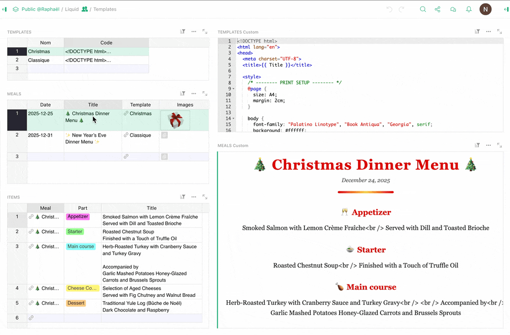Screen dimensions: 510x335
Task: Collapse the left panel using the top-left icon
Action: tap(5, 9)
